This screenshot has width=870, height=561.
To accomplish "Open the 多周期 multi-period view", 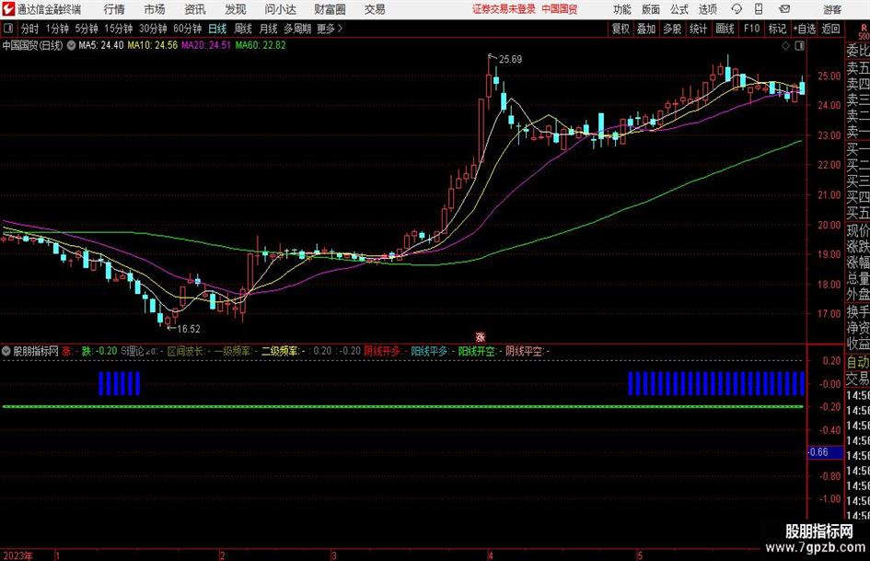I will 297,29.
